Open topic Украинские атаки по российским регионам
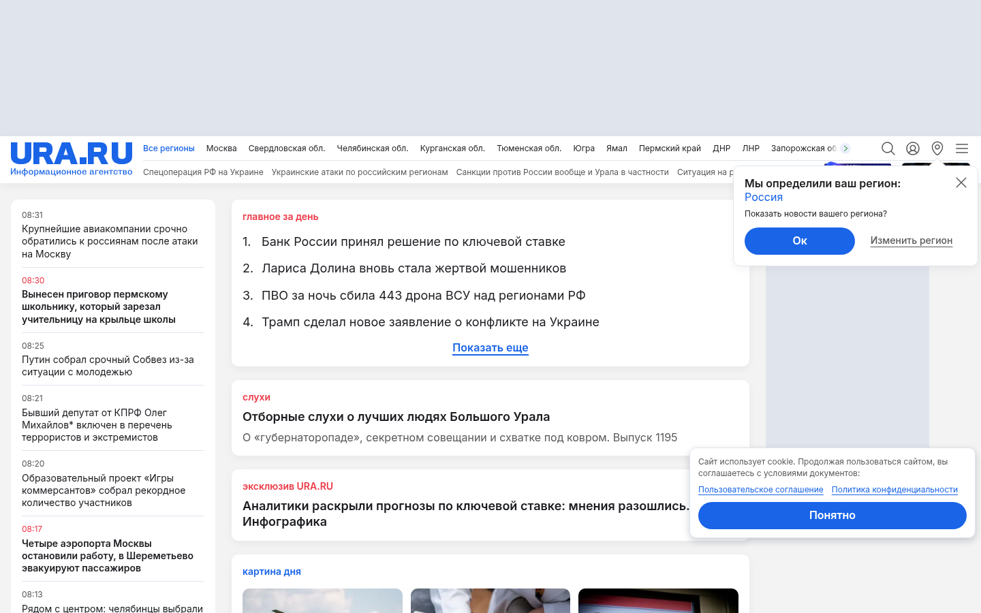The height and width of the screenshot is (613, 981). (360, 172)
